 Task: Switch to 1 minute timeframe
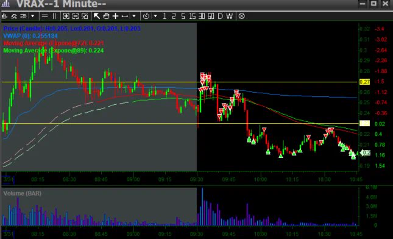165,16
